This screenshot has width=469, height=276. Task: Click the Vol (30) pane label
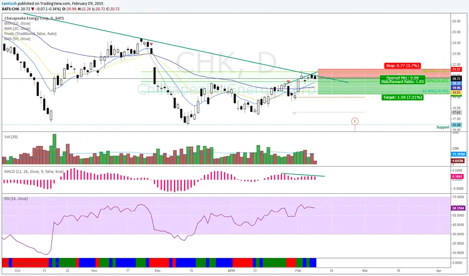pyautogui.click(x=11, y=136)
